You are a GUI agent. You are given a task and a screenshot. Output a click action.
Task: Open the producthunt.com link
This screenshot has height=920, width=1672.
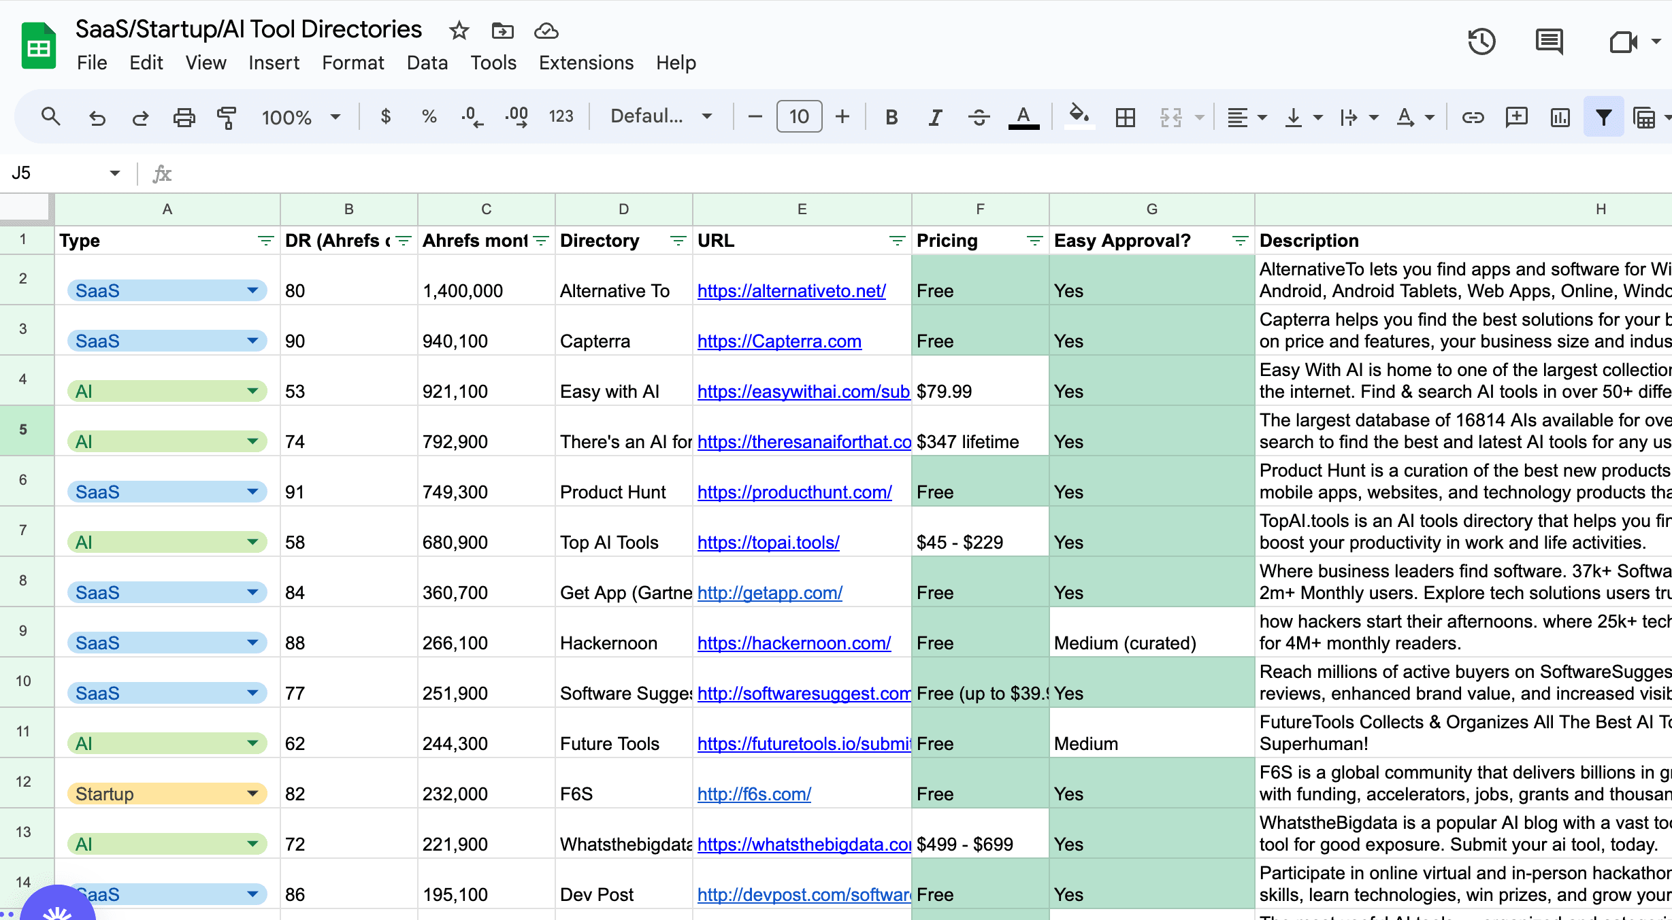point(794,492)
